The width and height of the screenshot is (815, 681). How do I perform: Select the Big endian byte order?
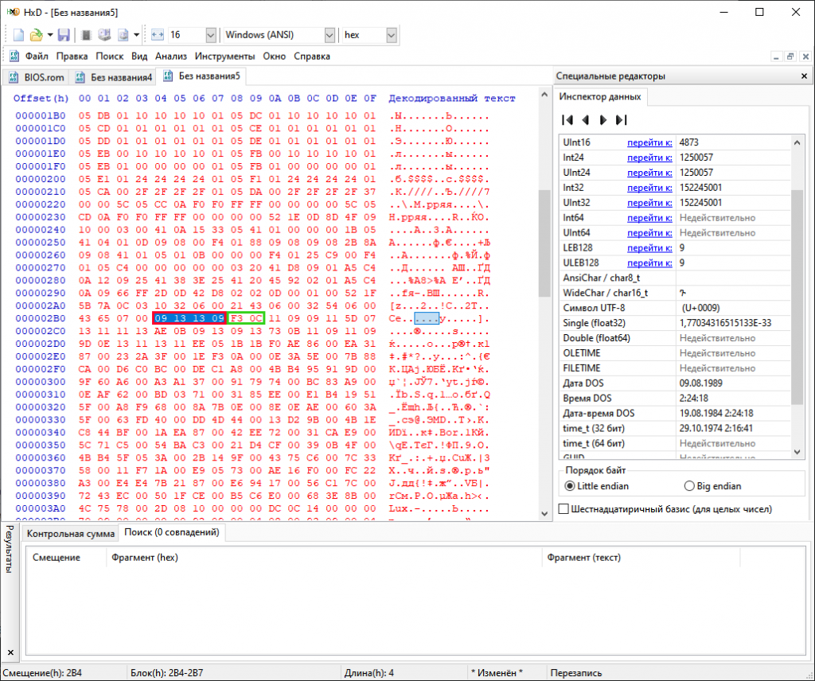click(x=712, y=485)
